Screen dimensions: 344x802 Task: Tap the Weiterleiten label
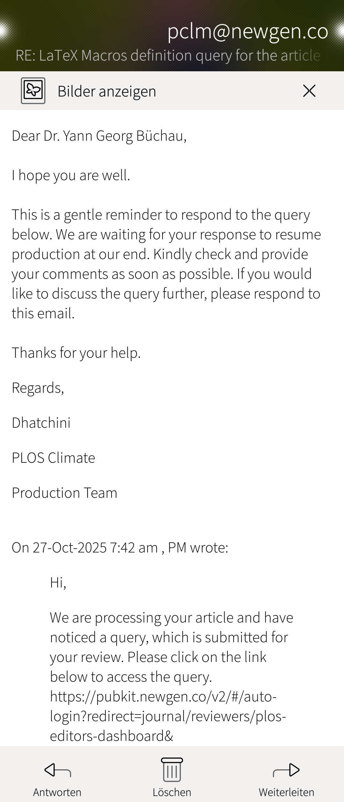(286, 792)
